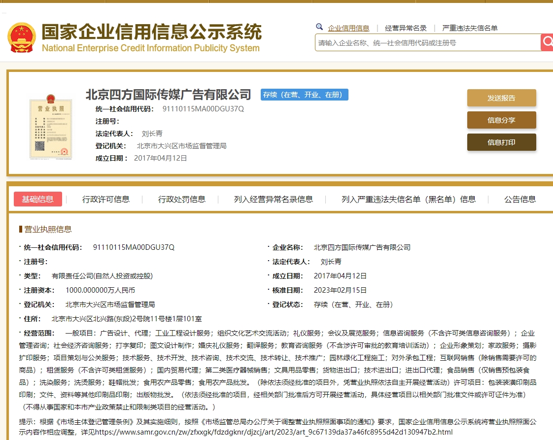The width and height of the screenshot is (553, 440).
Task: Click the 经营范围 label
Action: click(x=39, y=333)
